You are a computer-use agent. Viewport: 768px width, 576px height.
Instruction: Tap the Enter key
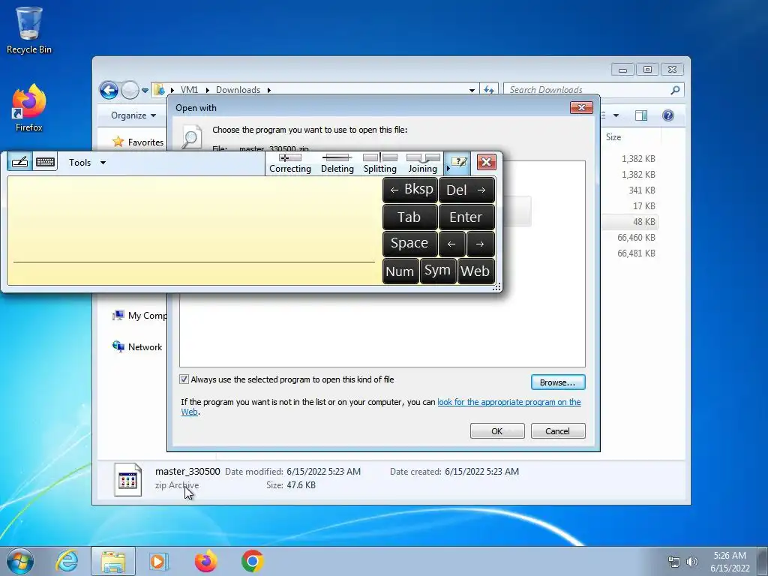[x=466, y=217]
